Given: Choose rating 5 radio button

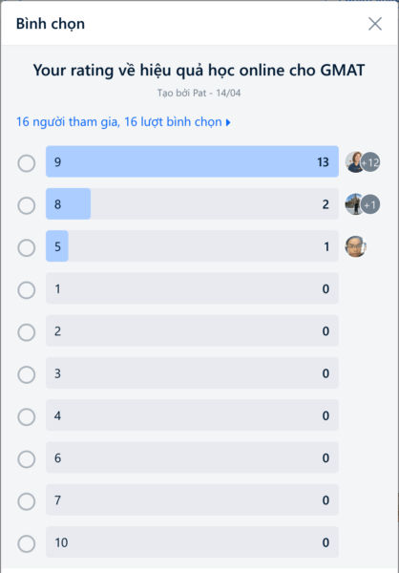Looking at the screenshot, I should click(27, 247).
